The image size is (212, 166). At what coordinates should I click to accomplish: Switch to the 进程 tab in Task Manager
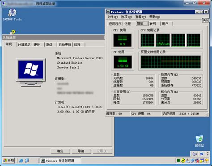[x=127, y=24]
